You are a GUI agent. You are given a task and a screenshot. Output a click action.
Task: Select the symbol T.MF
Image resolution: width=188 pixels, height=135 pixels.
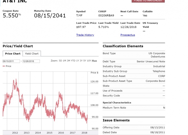click(x=79, y=15)
